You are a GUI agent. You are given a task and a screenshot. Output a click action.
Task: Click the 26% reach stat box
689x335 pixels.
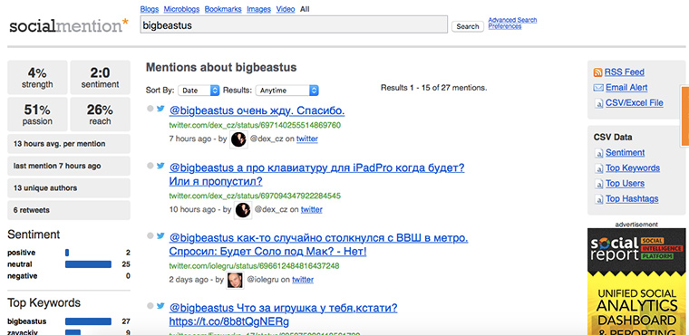point(101,114)
